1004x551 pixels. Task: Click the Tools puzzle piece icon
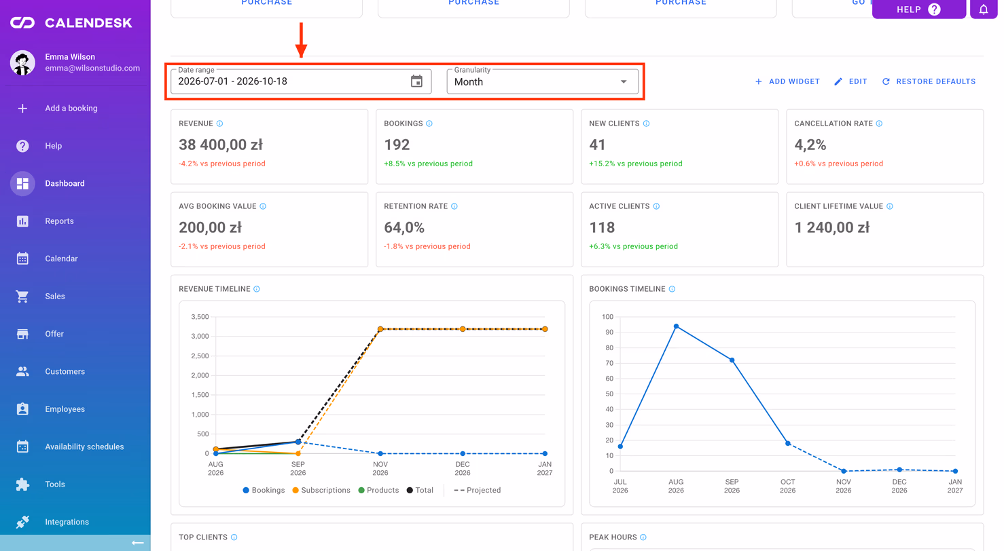(x=22, y=484)
